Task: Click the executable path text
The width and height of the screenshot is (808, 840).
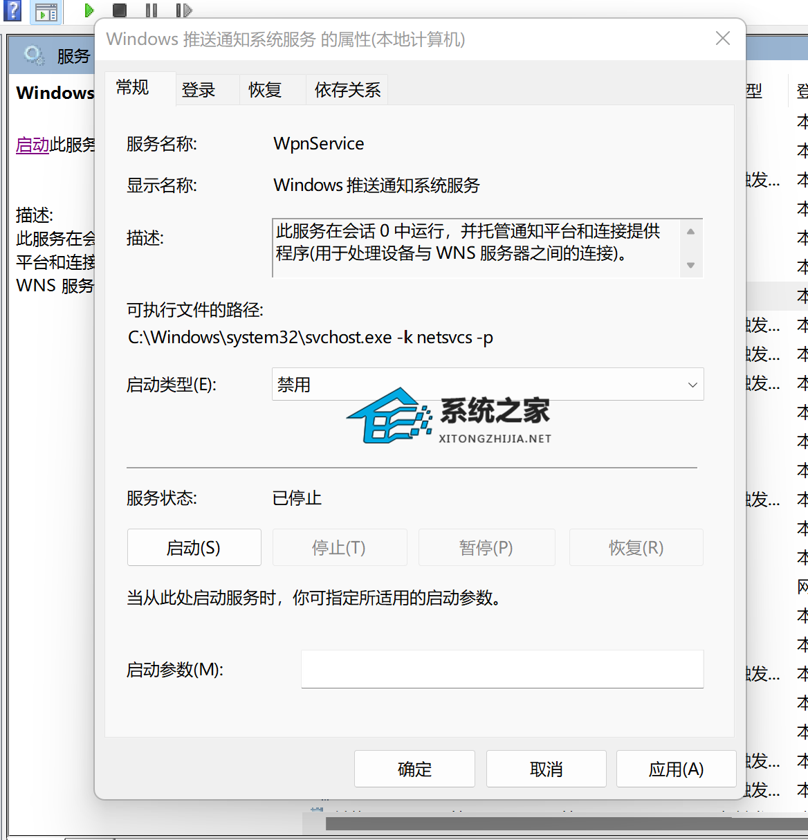Action: point(311,338)
